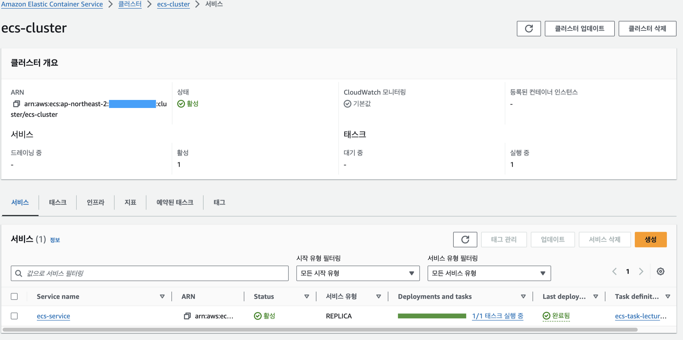Screen dimensions: 683x340
Task: Open the ecs-task-lectur… task definition link
Action: click(641, 316)
